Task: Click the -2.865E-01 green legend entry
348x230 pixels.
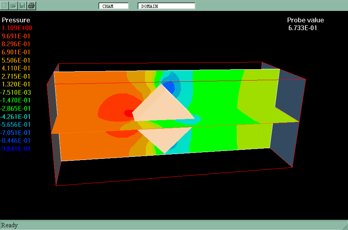Action: click(16, 108)
